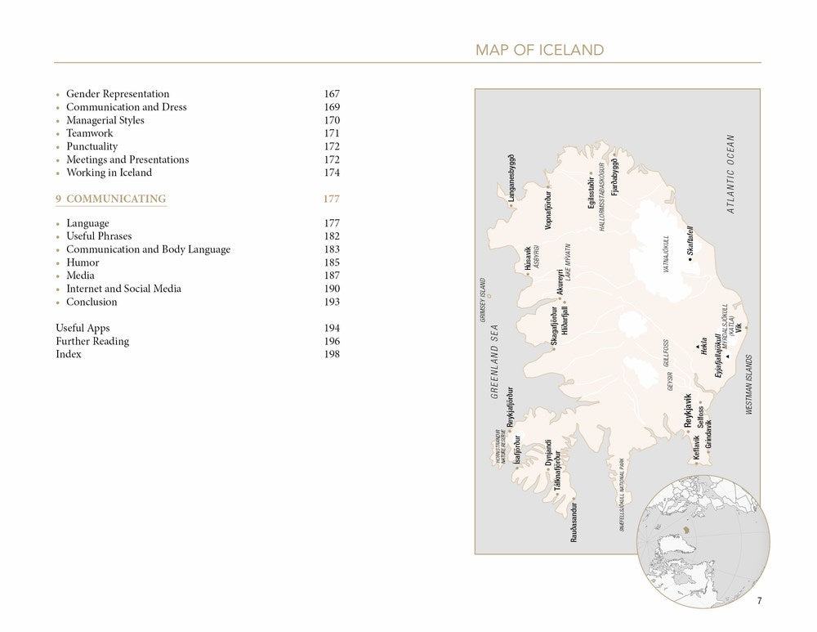817x632 pixels.
Task: Select the Reykjavík marker on the map
Action: (689, 432)
